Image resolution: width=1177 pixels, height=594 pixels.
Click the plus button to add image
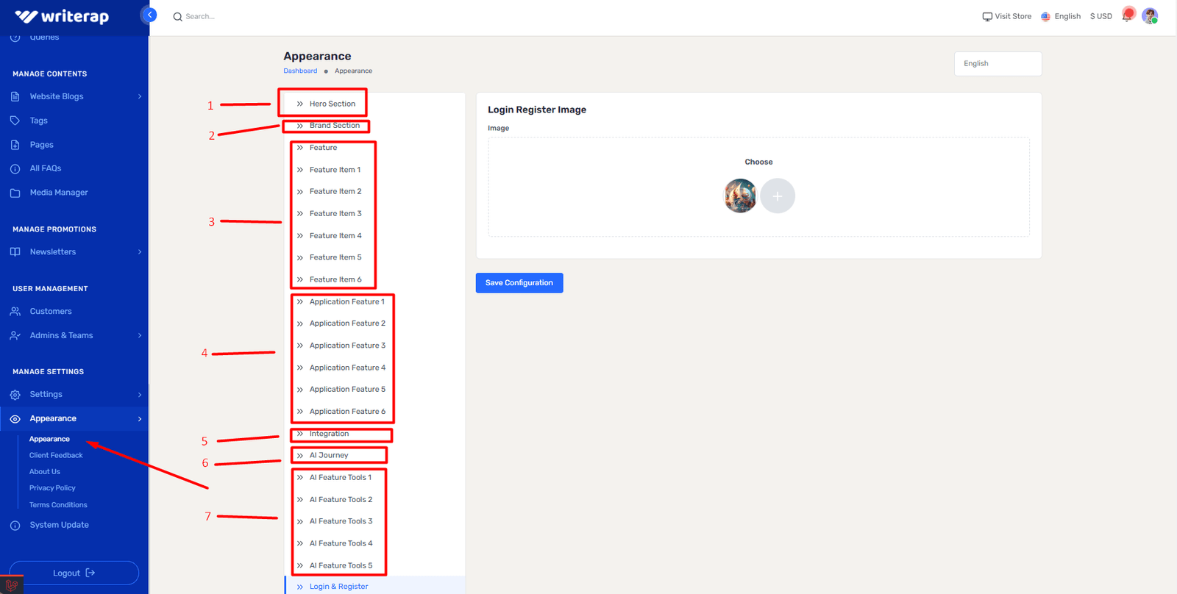click(x=778, y=196)
